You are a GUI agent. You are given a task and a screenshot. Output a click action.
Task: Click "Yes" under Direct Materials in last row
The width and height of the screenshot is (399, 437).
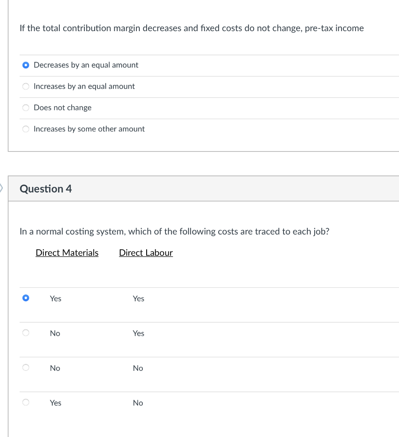click(55, 403)
